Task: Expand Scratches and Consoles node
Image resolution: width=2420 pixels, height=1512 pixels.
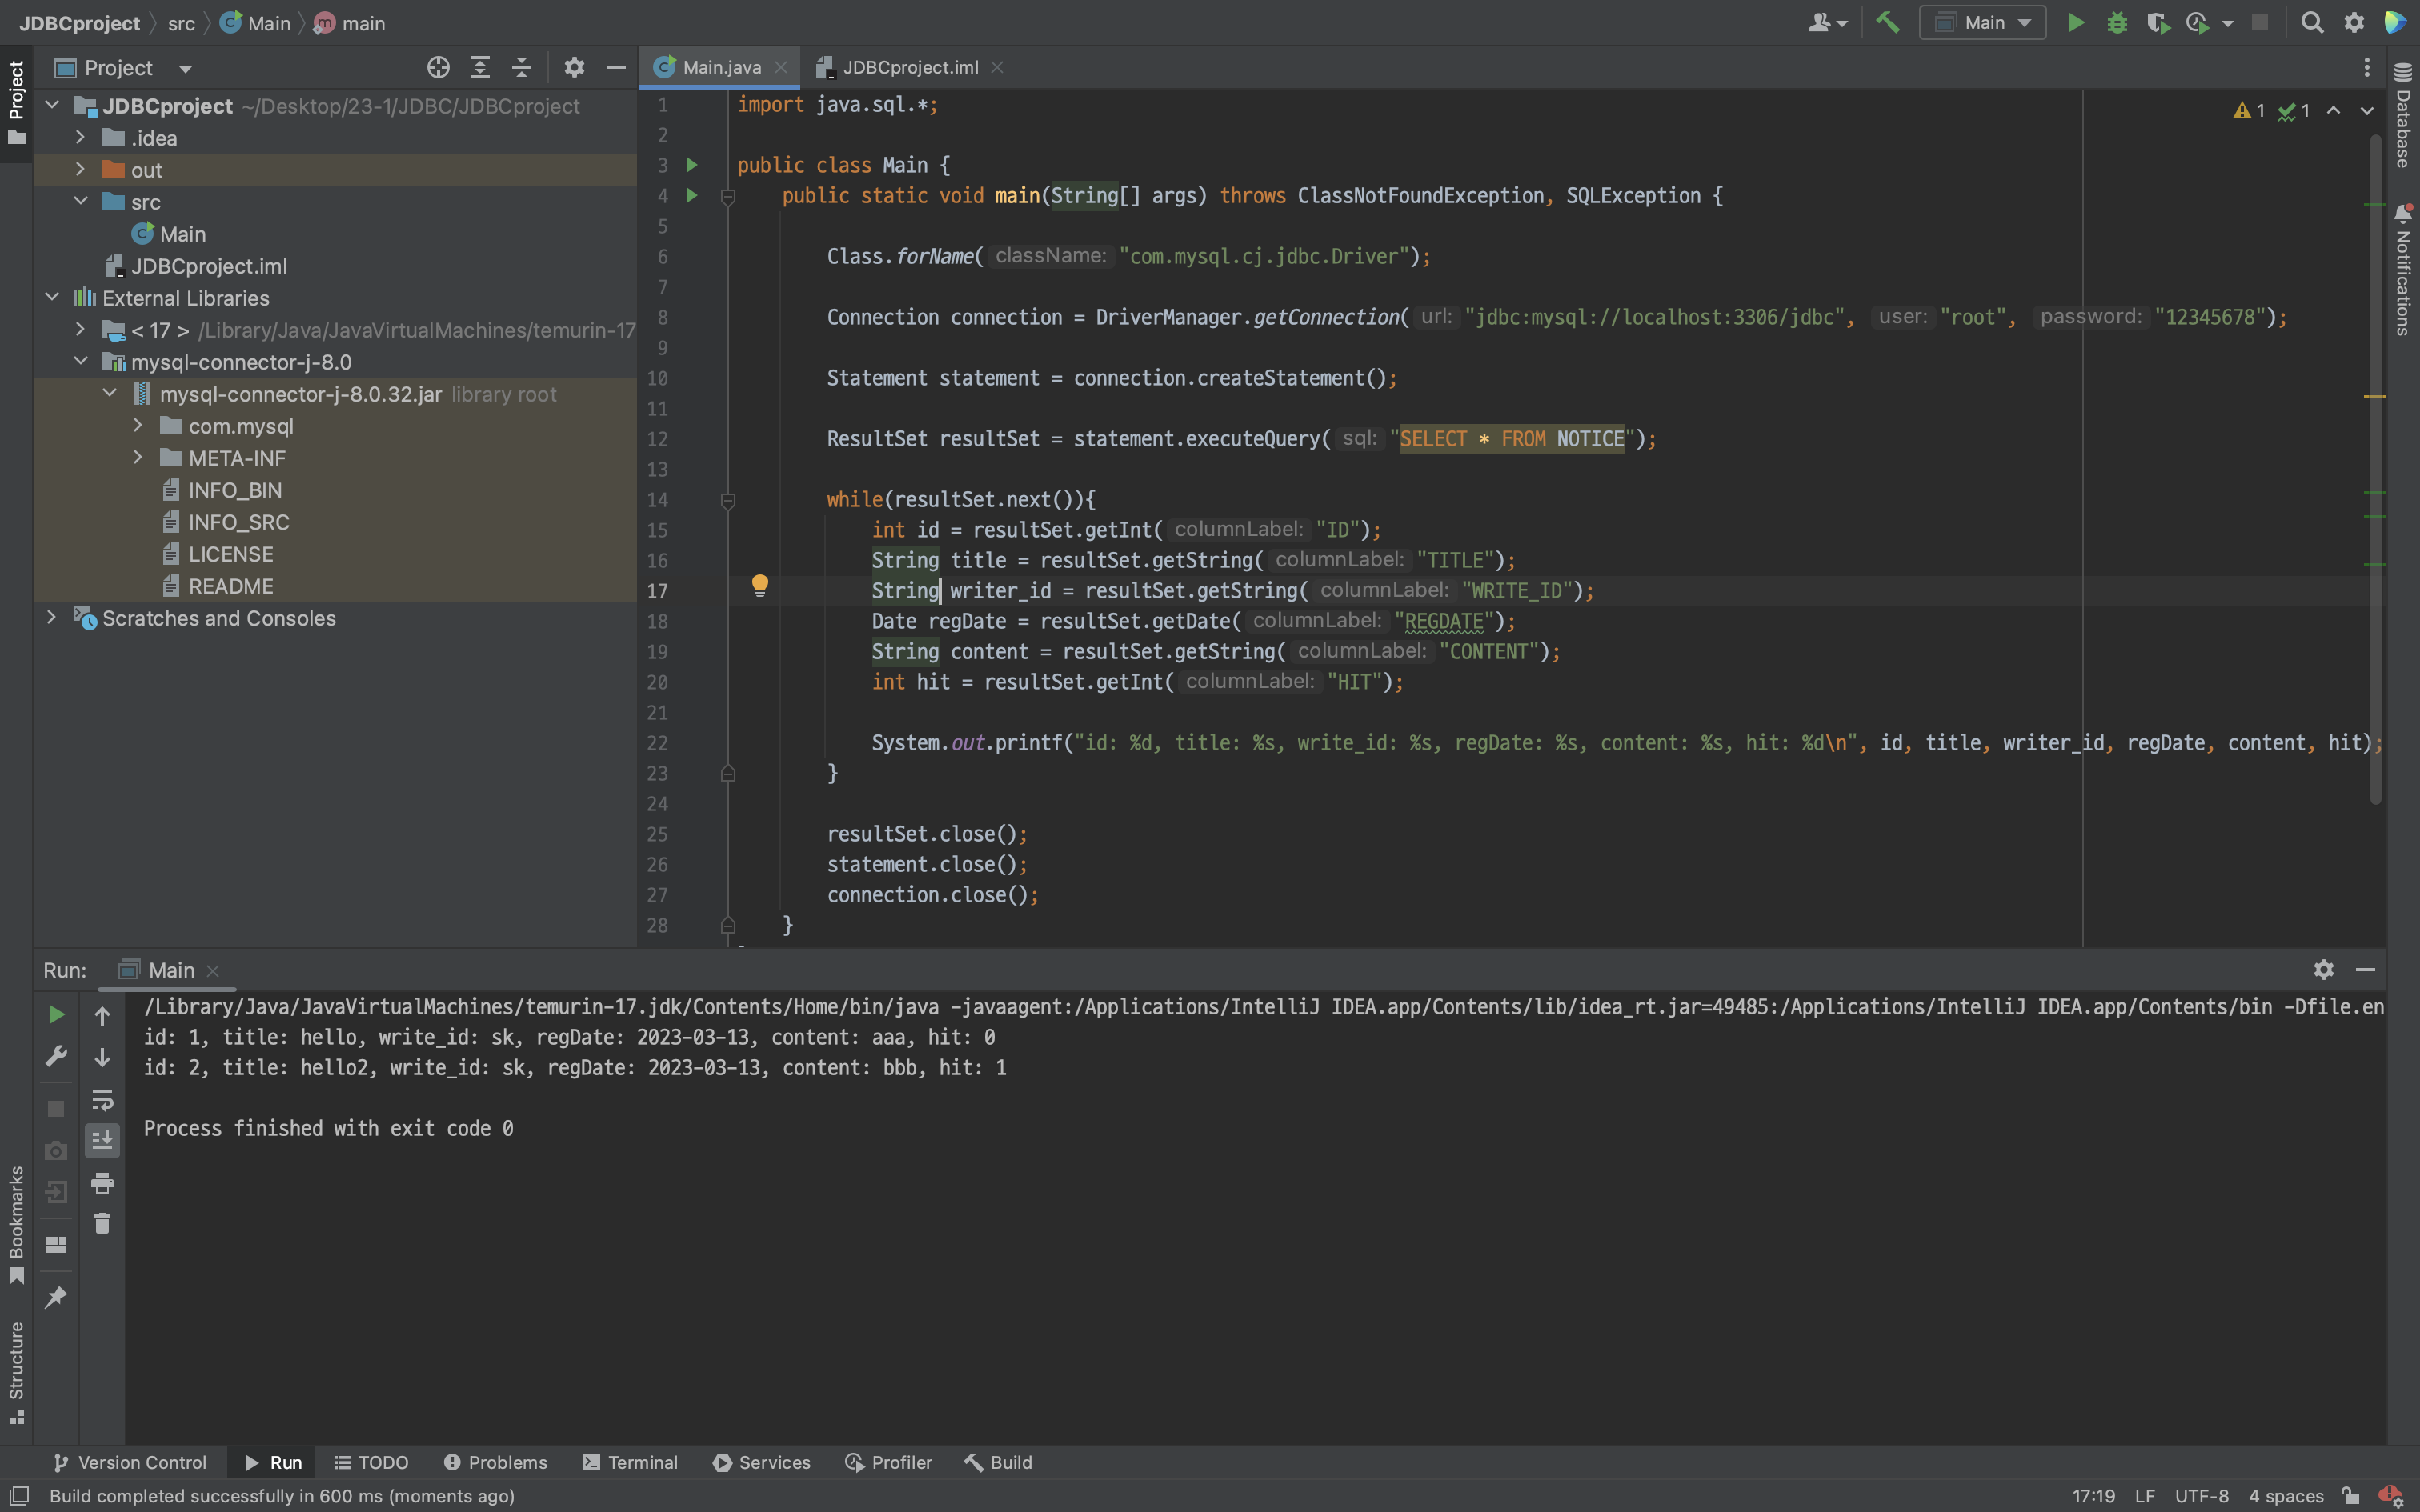Action: point(51,618)
